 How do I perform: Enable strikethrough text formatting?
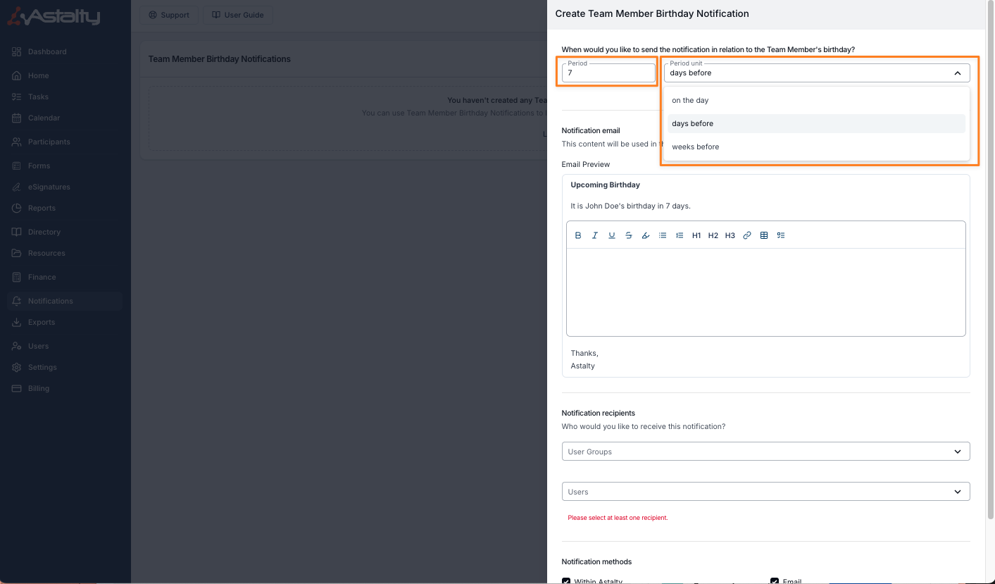pyautogui.click(x=629, y=235)
